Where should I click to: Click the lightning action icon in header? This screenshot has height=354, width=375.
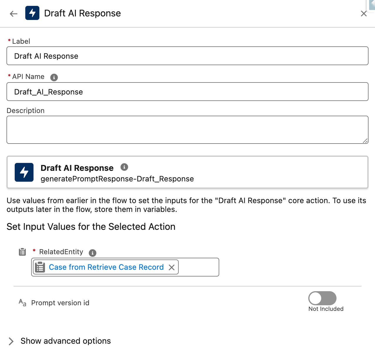coord(32,13)
